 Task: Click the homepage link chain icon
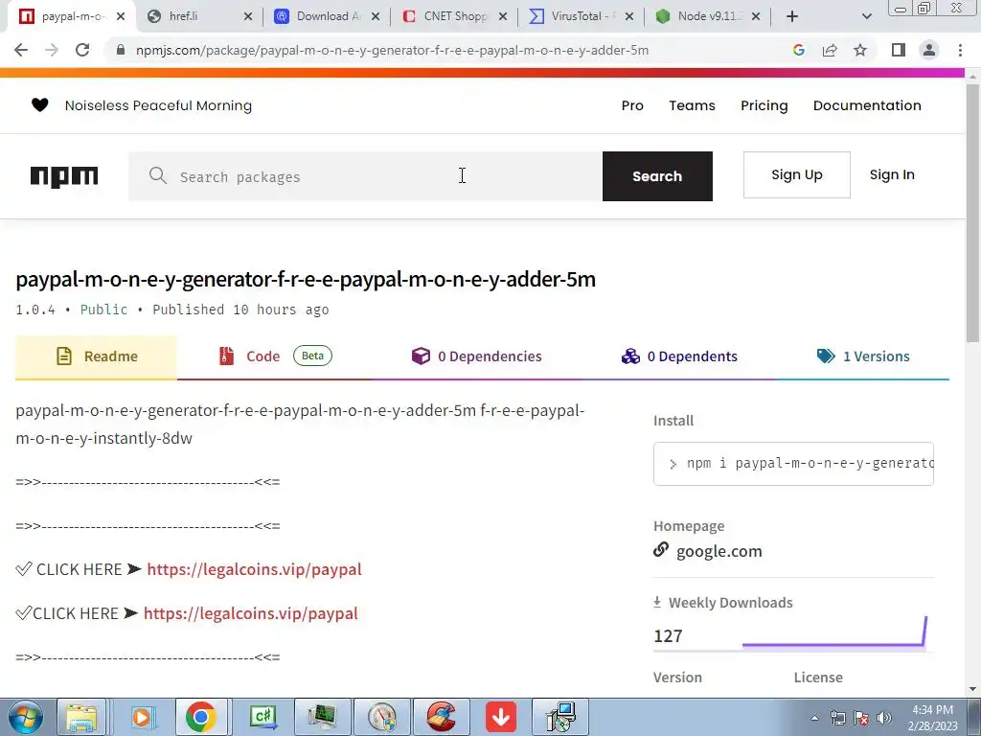pyautogui.click(x=661, y=549)
